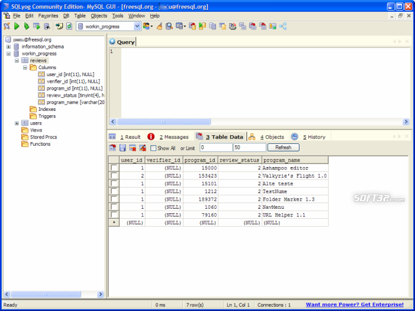Open the Objects menu
Viewport: 415px width, 311px height.
click(99, 16)
